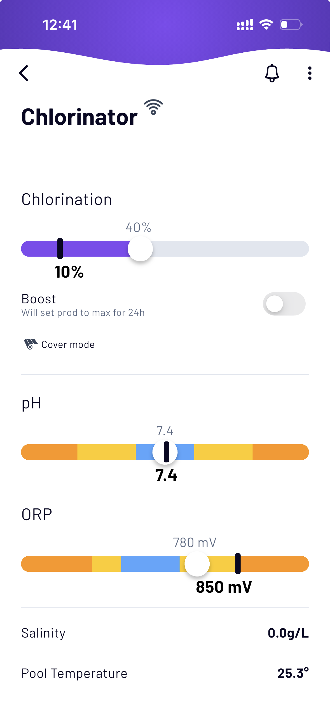Click the Chlorination slider white handle
Viewport: 330px width, 716px height.
(x=140, y=249)
